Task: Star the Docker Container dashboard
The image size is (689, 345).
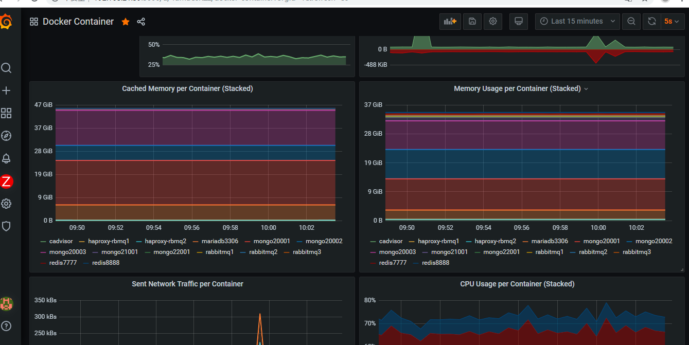Action: tap(126, 22)
